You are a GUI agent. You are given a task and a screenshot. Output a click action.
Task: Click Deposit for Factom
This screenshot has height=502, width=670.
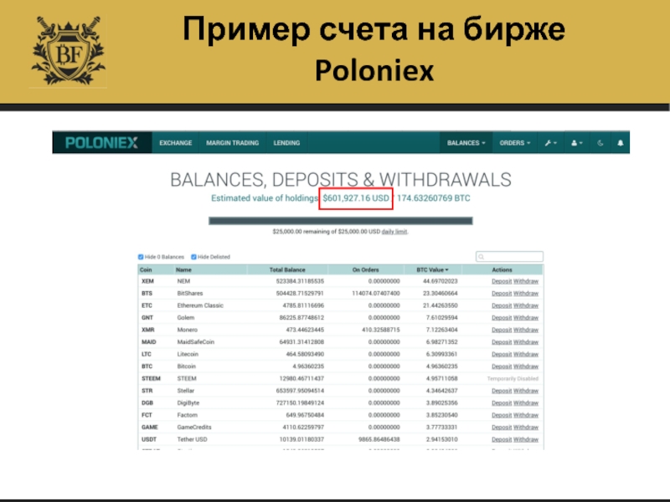(502, 415)
